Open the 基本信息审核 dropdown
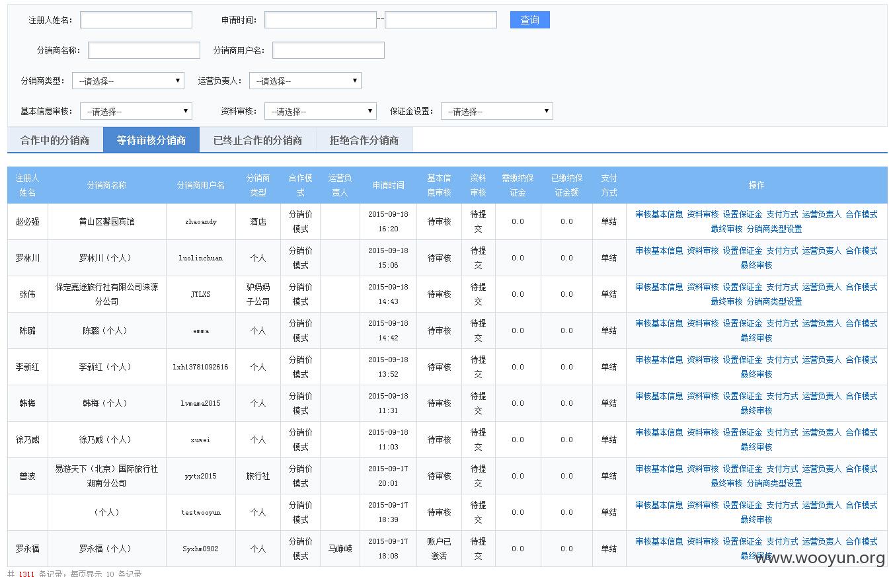891x577 pixels. coord(136,111)
